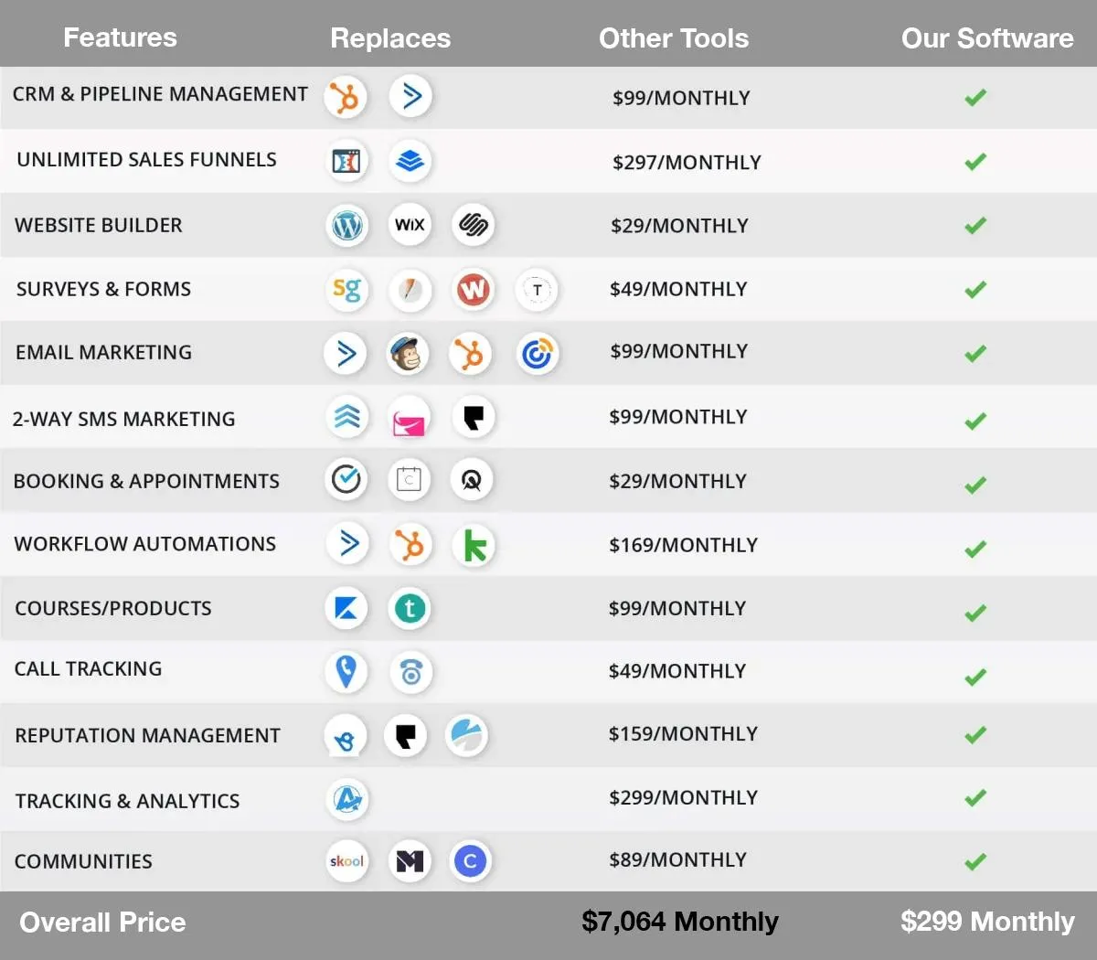1097x960 pixels.
Task: Click the Squarespace icon
Action: point(474,225)
